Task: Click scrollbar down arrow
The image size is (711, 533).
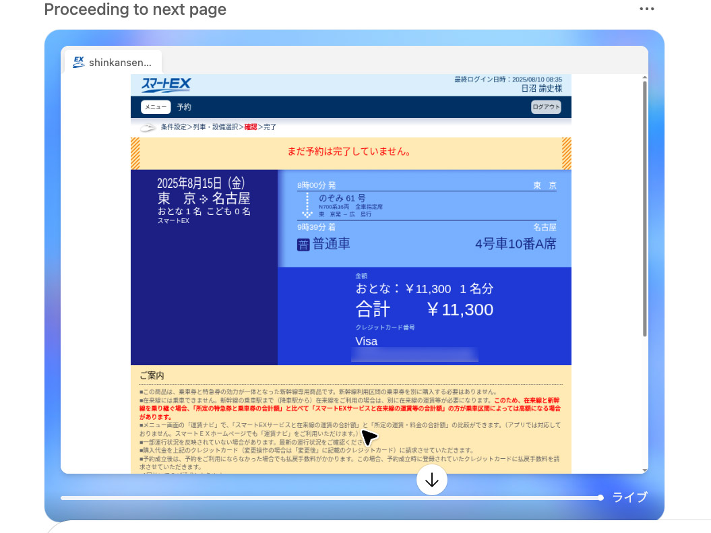Action: pyautogui.click(x=644, y=470)
